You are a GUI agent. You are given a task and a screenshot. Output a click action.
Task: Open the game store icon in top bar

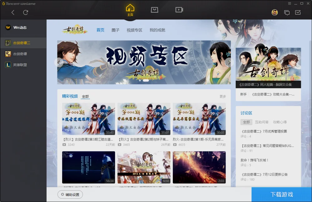tap(154, 10)
